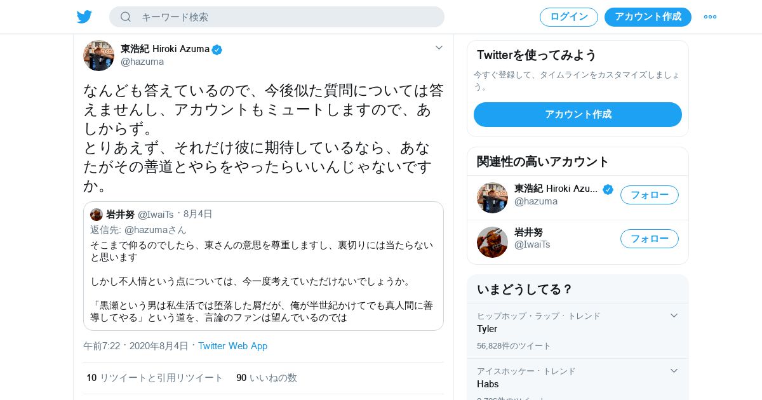
Task: Click 岩井努 small avatar in quoted tweet
Action: [x=97, y=215]
